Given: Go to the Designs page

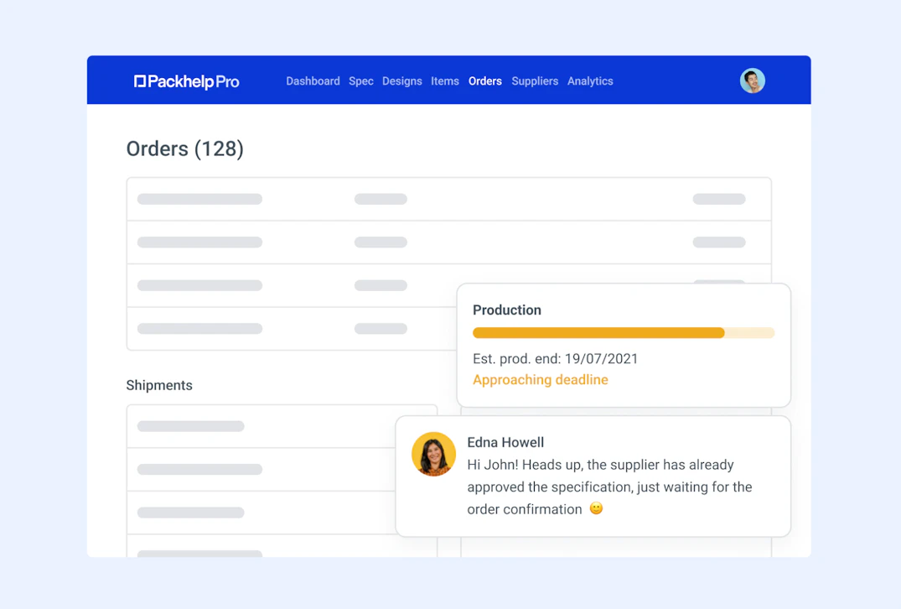Looking at the screenshot, I should (402, 81).
